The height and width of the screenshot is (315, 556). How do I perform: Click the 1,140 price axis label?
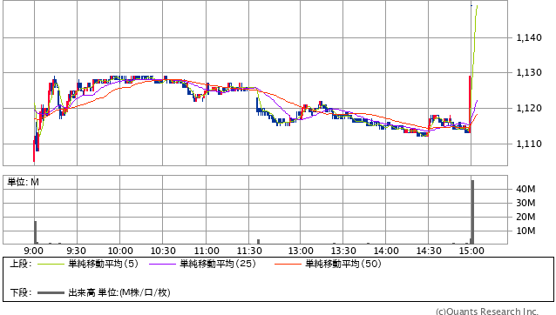coord(529,37)
